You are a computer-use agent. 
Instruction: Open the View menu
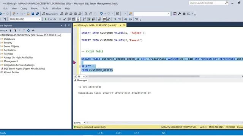14,8
